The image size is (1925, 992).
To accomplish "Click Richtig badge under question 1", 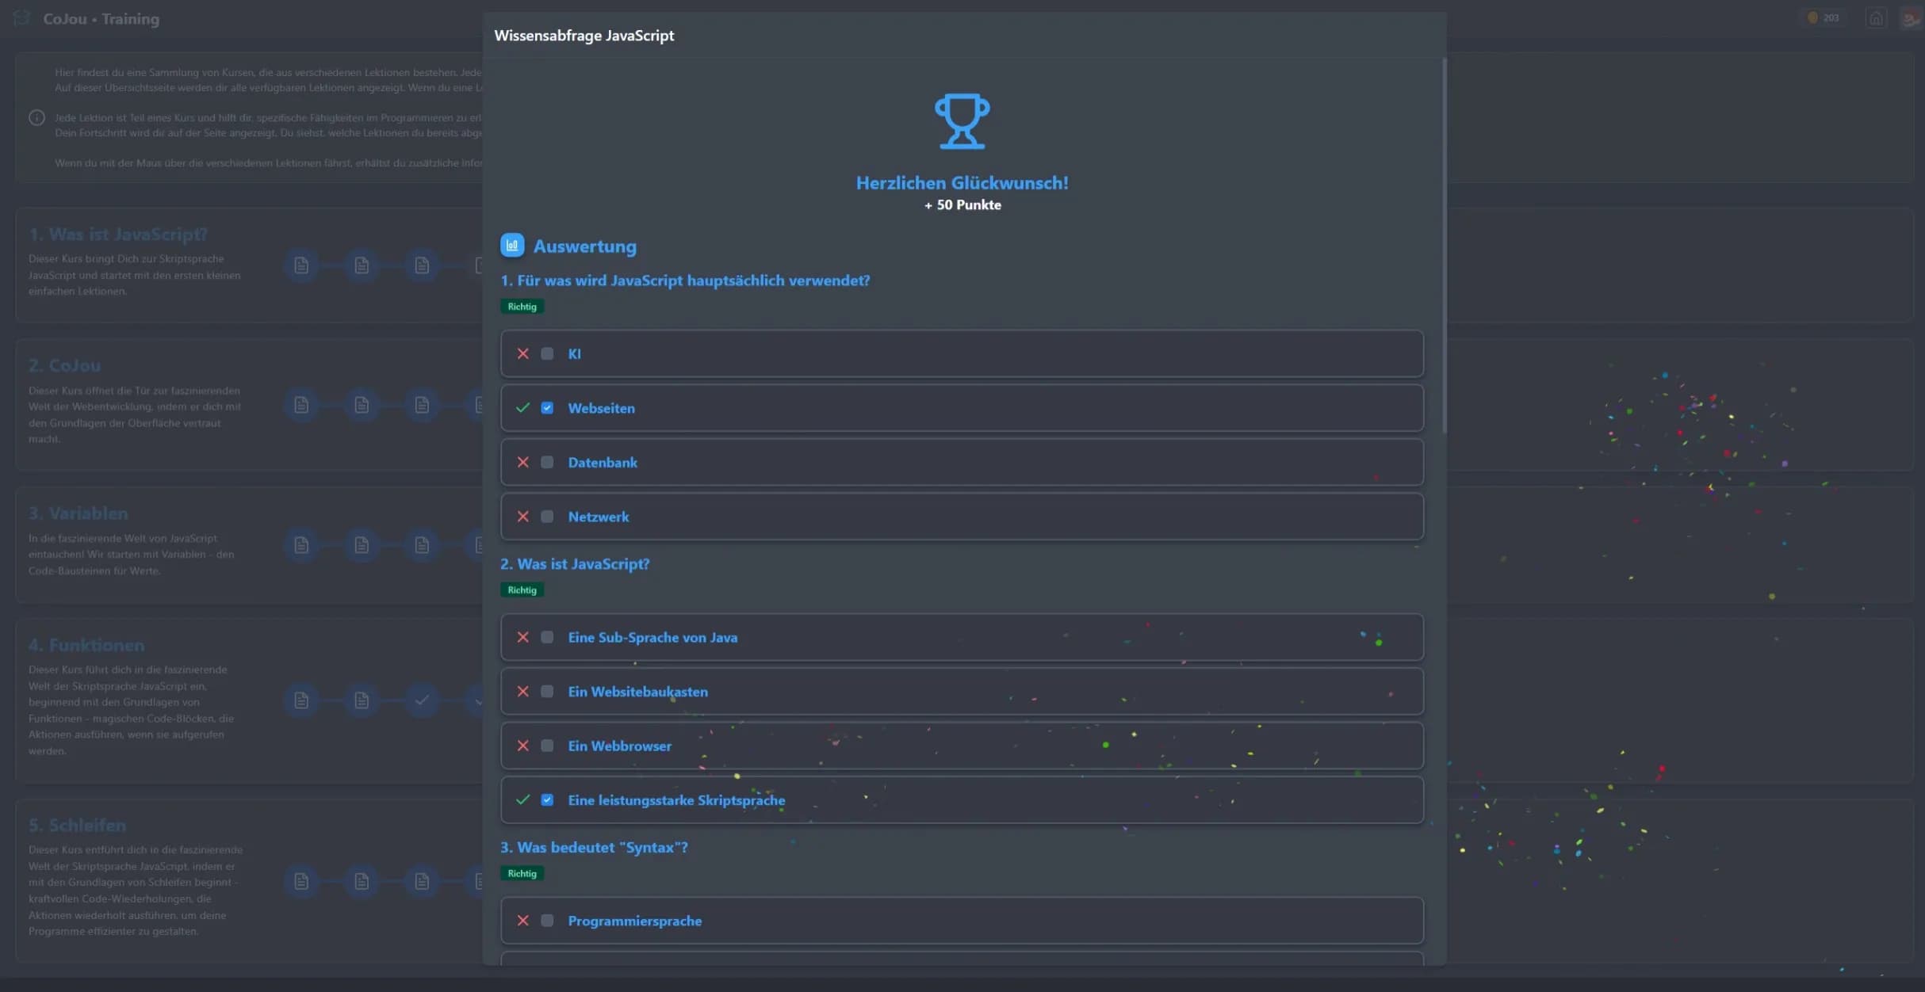I will [x=522, y=307].
